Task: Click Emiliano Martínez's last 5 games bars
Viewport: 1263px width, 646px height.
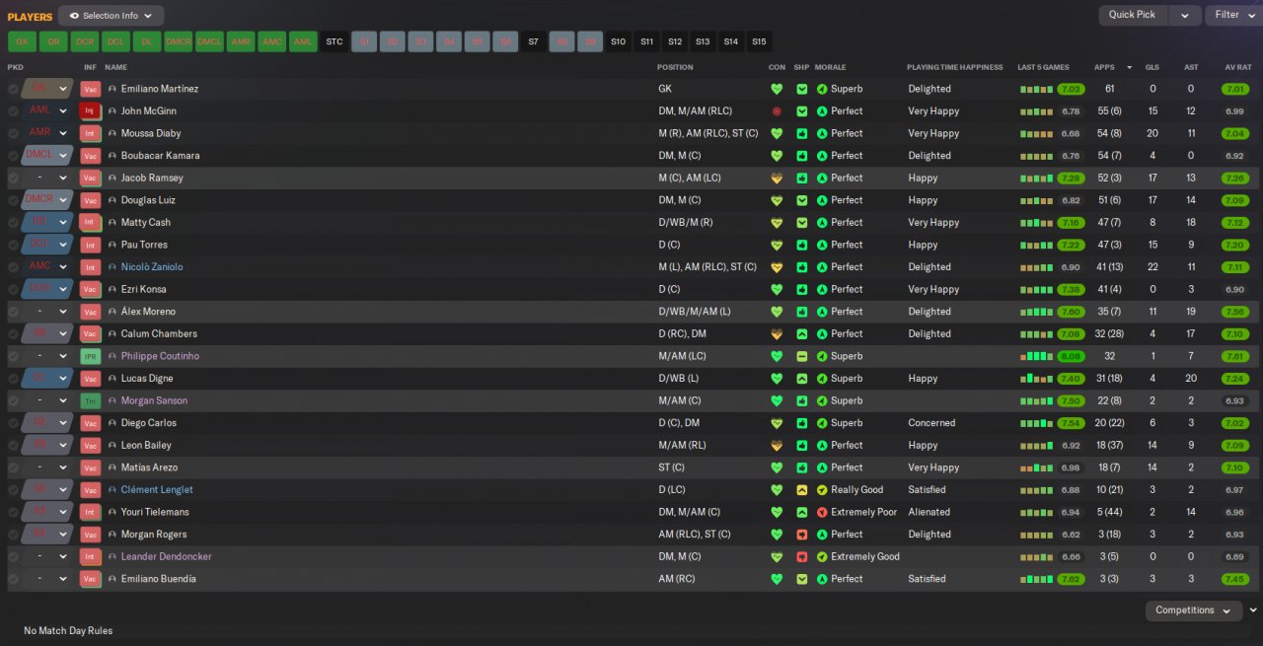Action: [1036, 89]
